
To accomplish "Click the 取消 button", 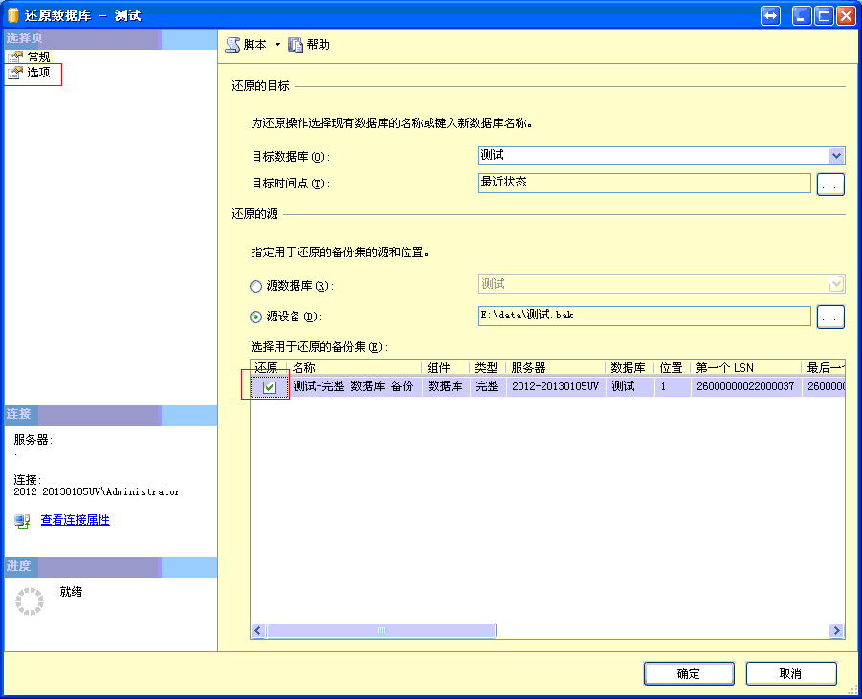I will coord(790,673).
